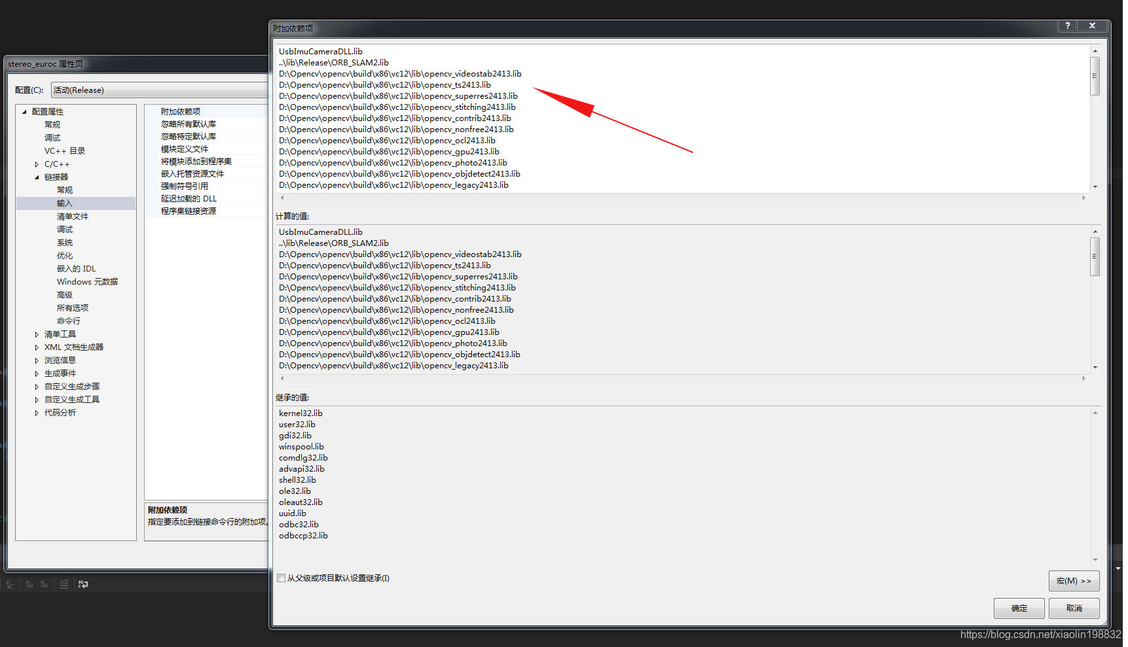
Task: Select 常规 under 链接器
Action: coord(65,190)
